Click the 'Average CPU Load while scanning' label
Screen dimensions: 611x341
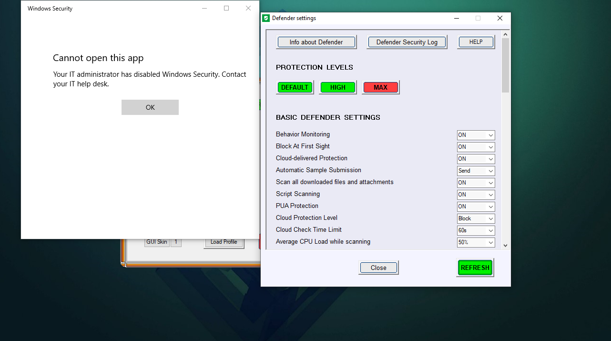(323, 242)
